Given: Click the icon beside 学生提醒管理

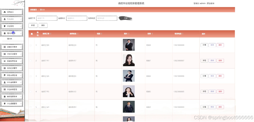Looking at the screenshot, I should pyautogui.click(x=5, y=104).
